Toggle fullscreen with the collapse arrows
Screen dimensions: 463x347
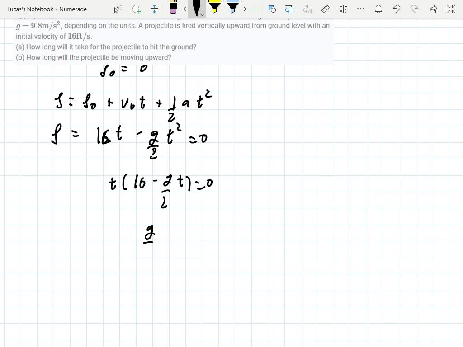coord(451,9)
